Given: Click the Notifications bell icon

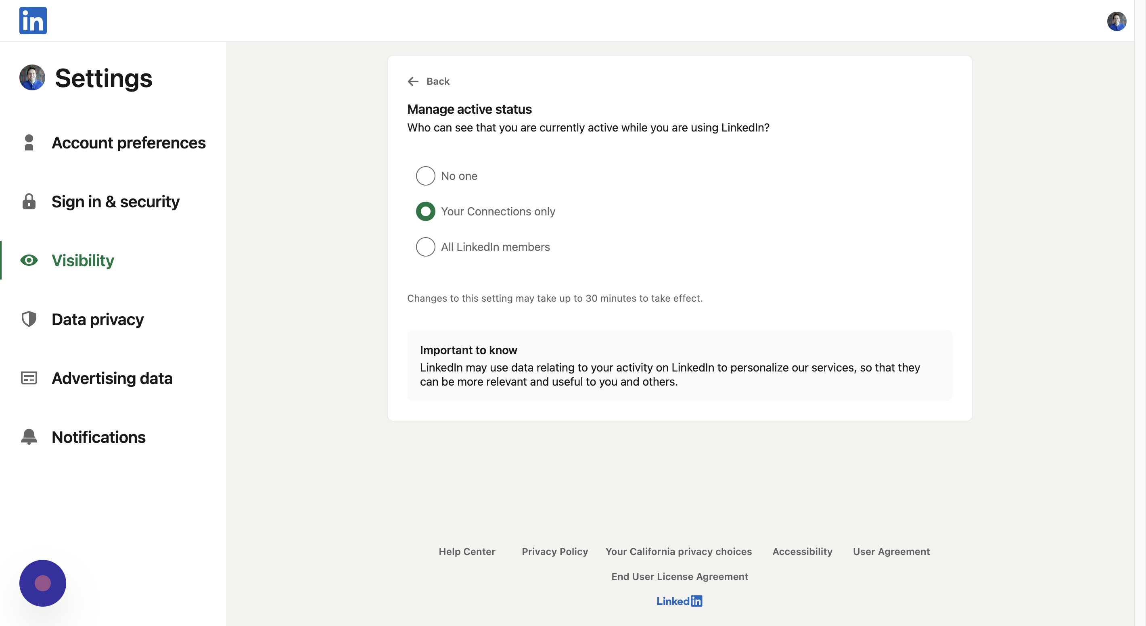Looking at the screenshot, I should 29,436.
